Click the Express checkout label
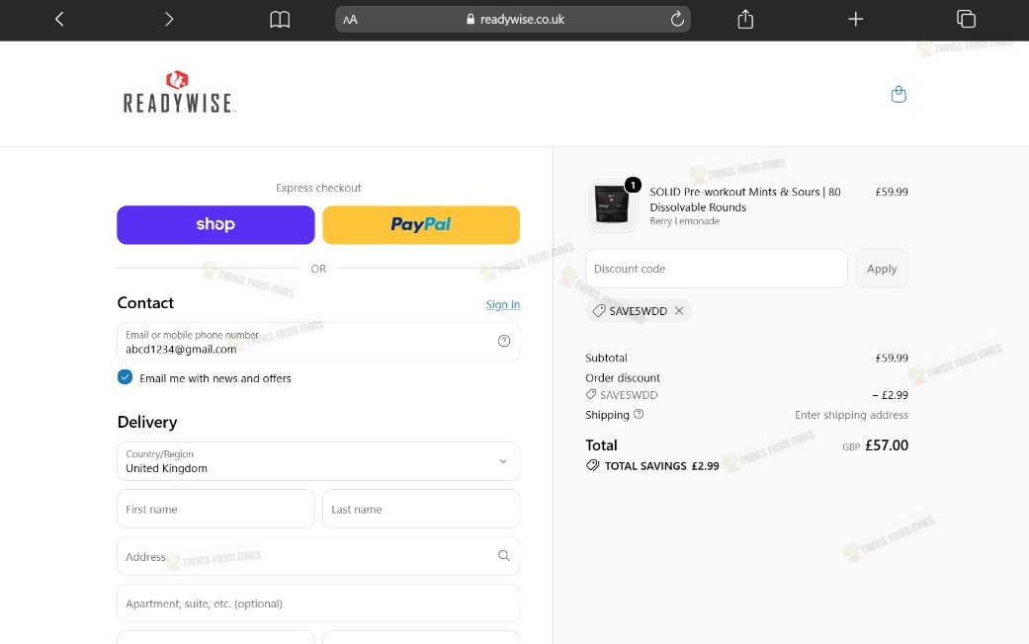This screenshot has width=1029, height=644. coord(318,188)
